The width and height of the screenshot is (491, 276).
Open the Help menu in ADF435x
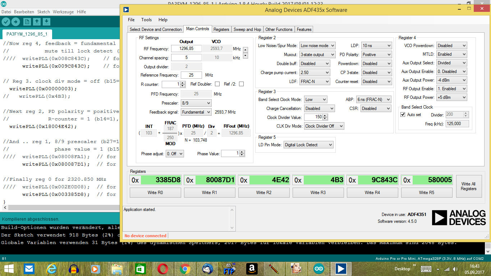(x=163, y=20)
